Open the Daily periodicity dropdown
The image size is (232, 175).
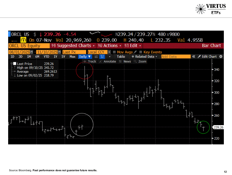85,57
